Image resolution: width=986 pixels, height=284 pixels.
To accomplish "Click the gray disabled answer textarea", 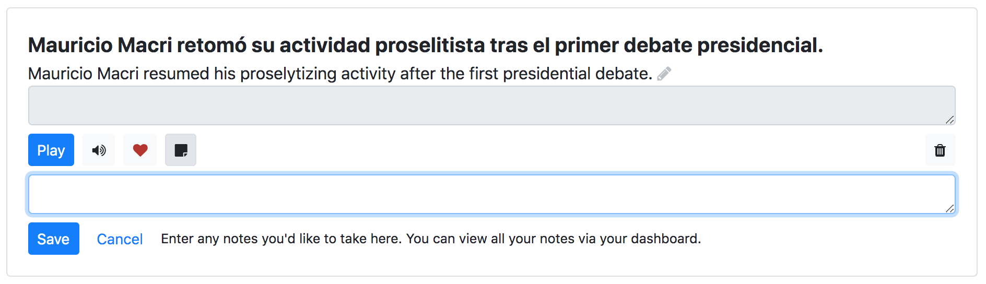I will (491, 105).
